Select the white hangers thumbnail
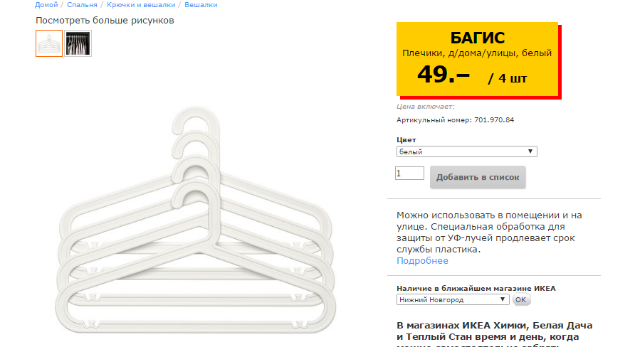Image resolution: width=635 pixels, height=347 pixels. 49,43
